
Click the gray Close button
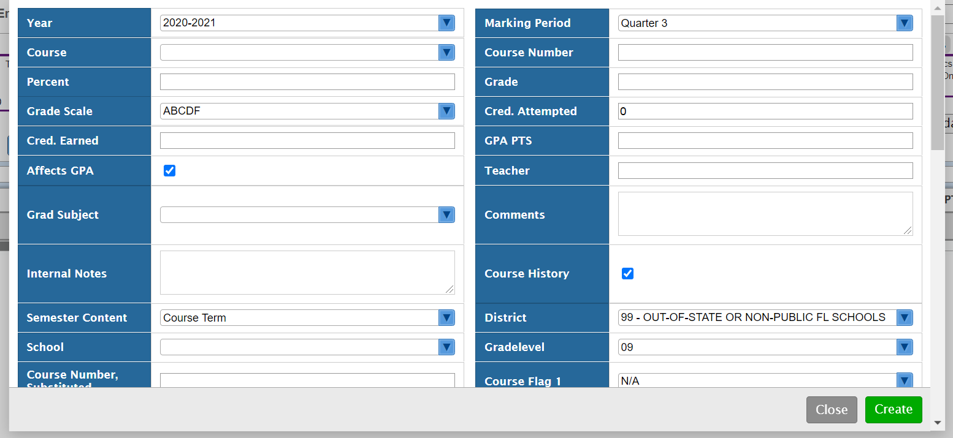pos(832,410)
